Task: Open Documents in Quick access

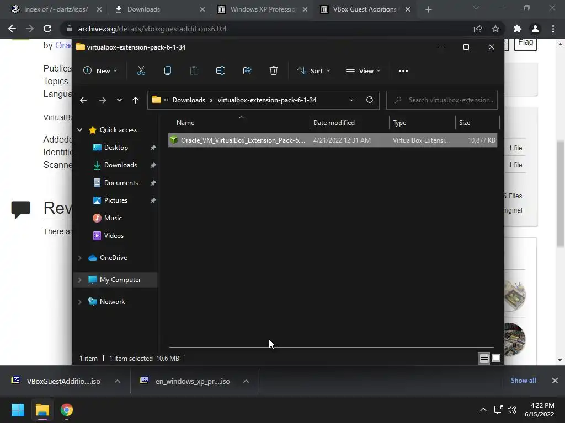Action: coord(121,183)
